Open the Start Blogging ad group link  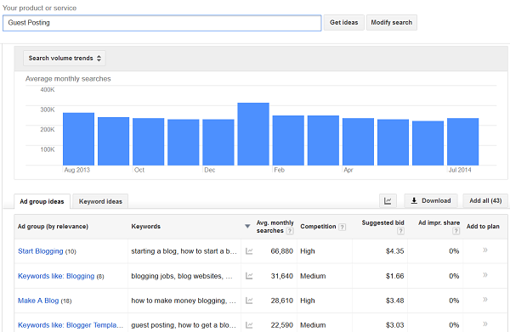click(x=41, y=251)
